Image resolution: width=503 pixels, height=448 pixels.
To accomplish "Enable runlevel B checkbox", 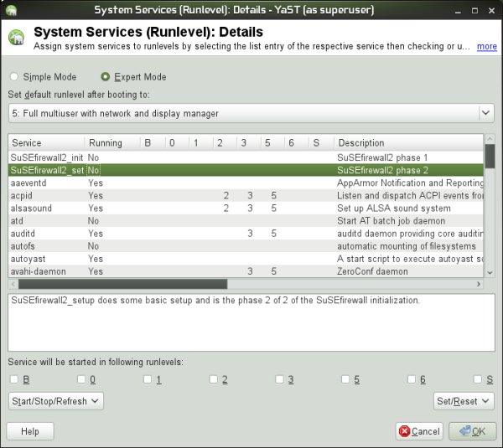I will 14,379.
